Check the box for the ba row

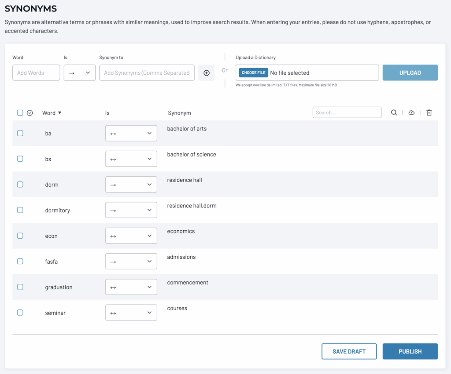[20, 133]
